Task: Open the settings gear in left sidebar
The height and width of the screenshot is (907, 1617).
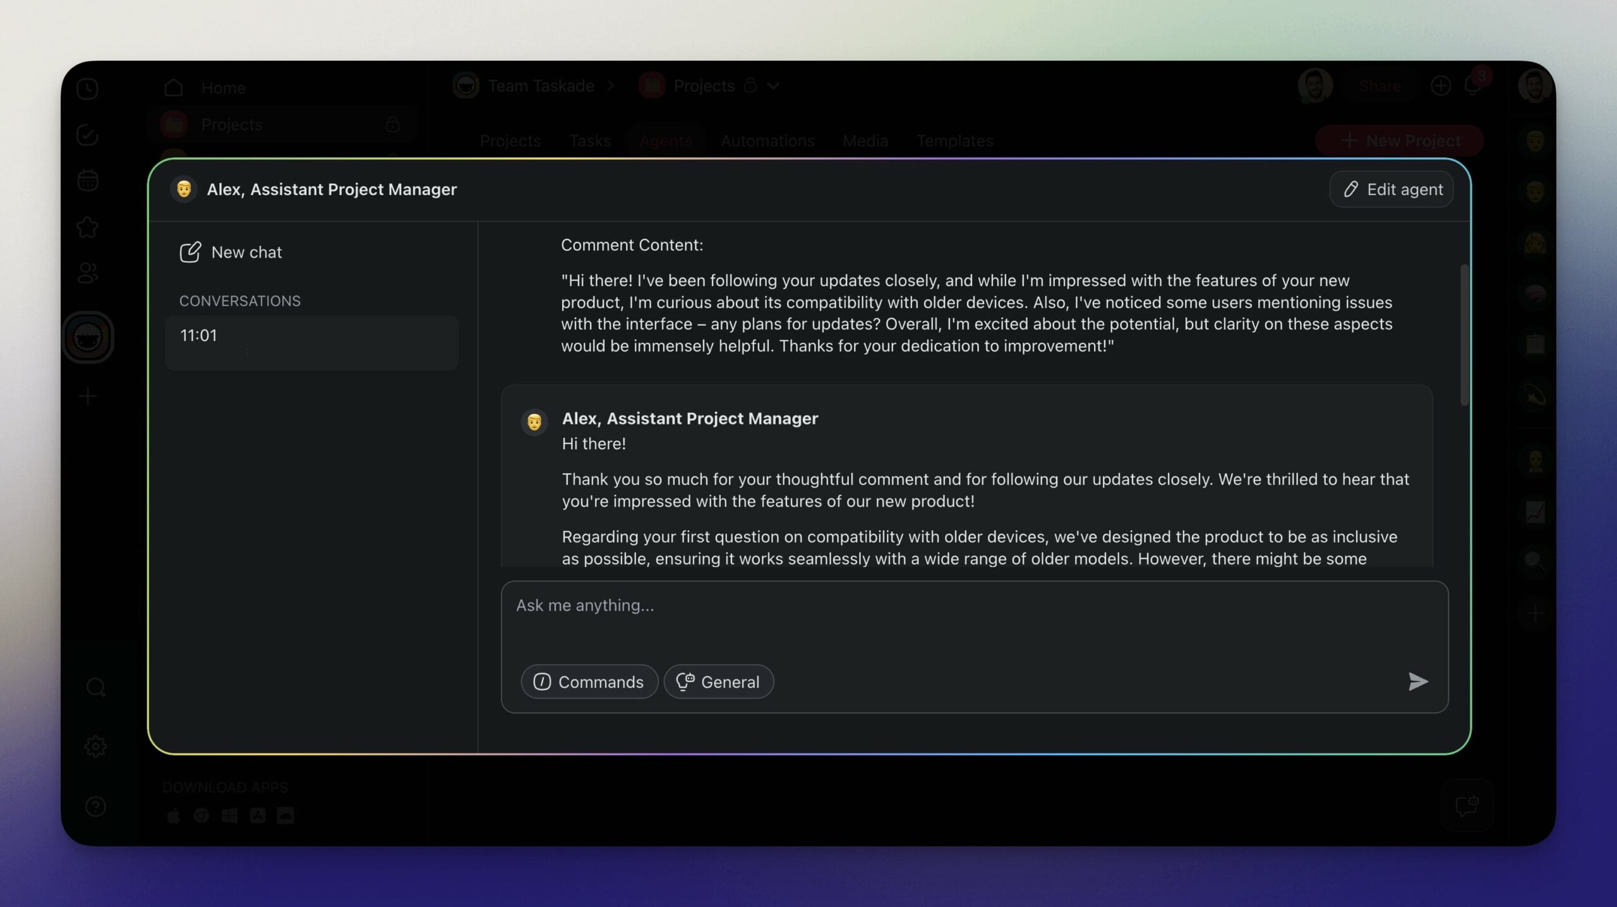Action: tap(95, 746)
